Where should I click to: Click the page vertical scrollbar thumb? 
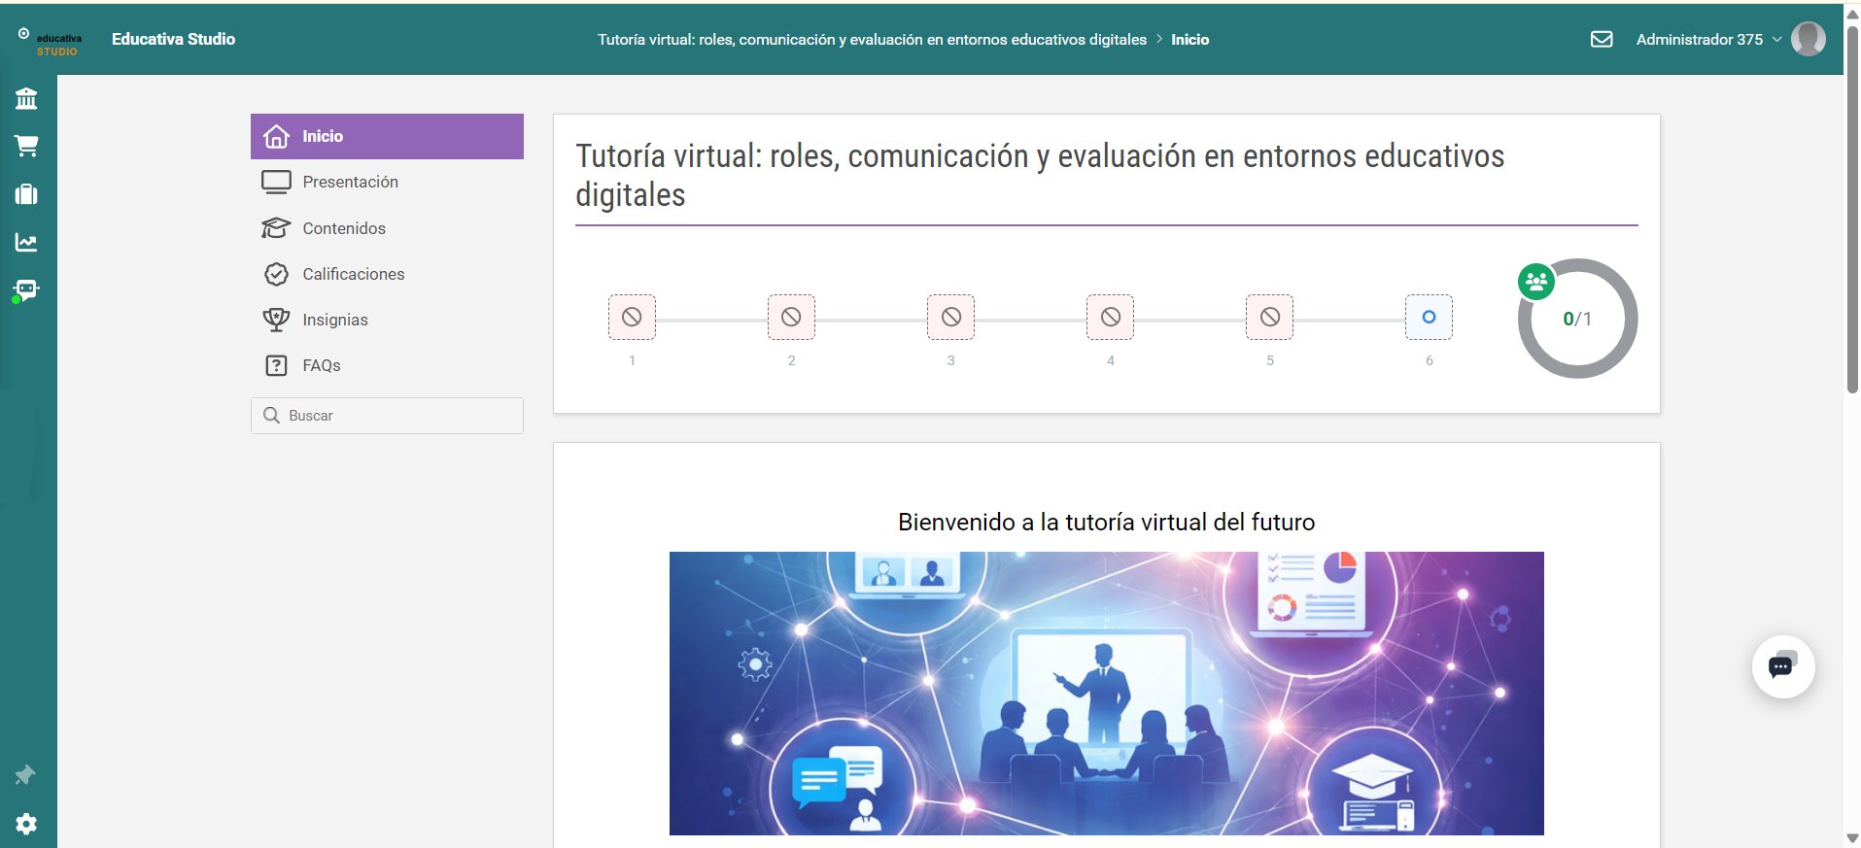pos(1852,209)
